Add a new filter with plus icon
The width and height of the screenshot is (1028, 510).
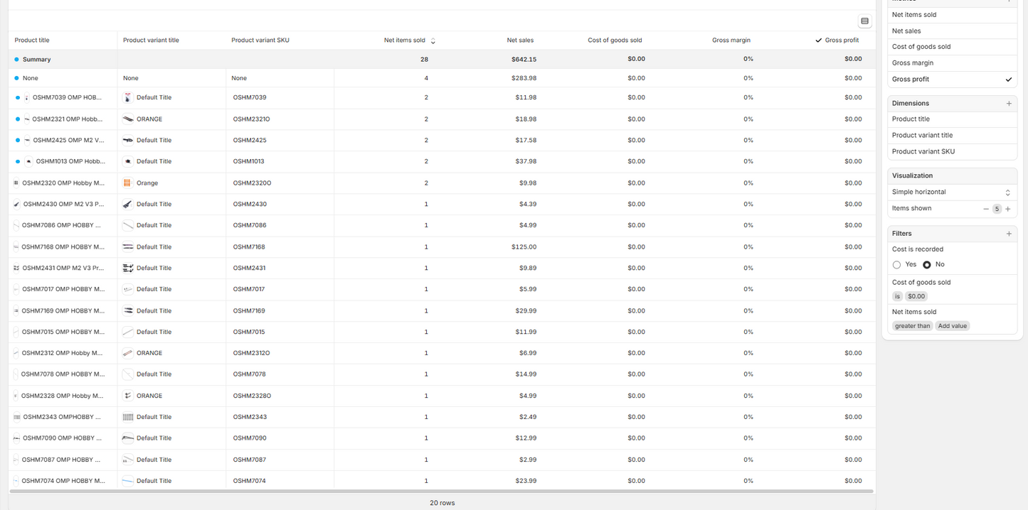[x=1008, y=234]
